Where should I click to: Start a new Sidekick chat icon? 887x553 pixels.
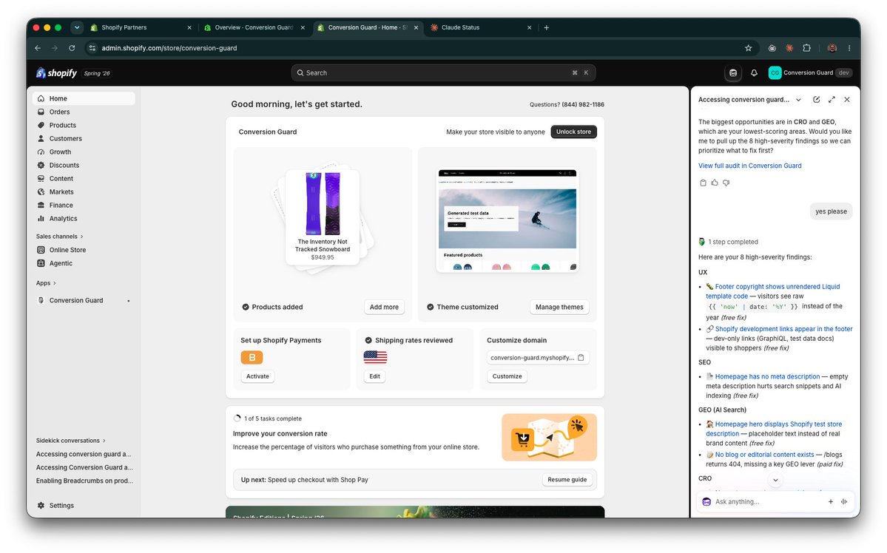click(816, 100)
